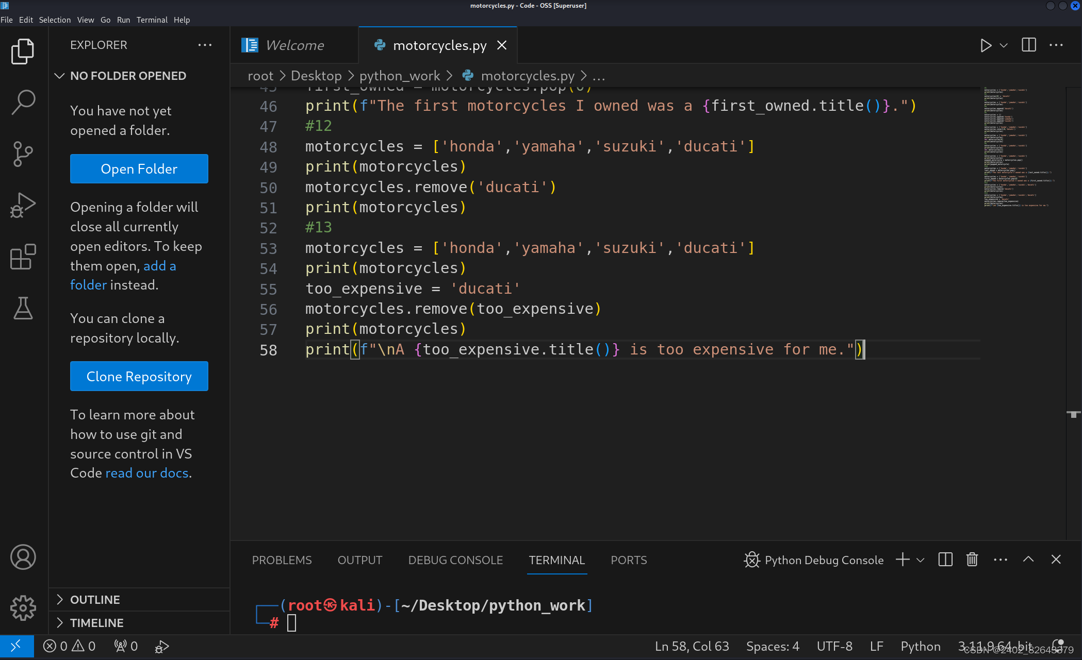Close the motorcycles.py tab
Screen dimensions: 1082x660
(x=502, y=45)
